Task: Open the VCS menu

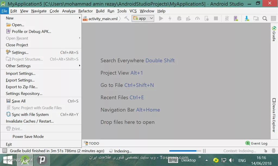Action: coord(133,11)
